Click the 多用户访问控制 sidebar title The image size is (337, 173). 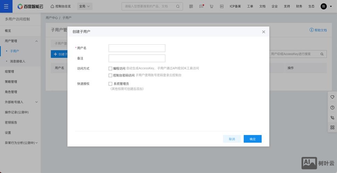17,19
